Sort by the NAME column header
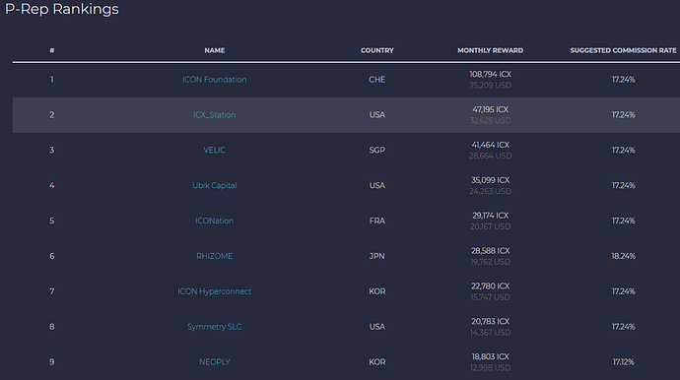 click(x=214, y=50)
